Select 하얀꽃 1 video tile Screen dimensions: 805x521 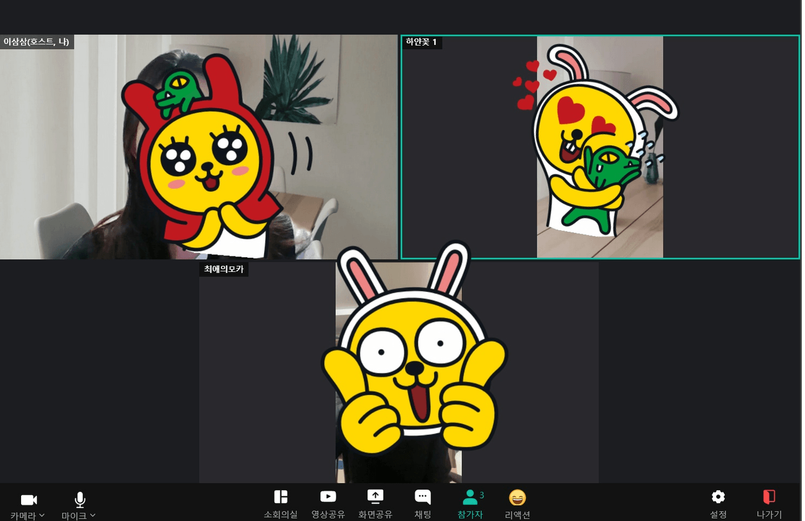600,147
